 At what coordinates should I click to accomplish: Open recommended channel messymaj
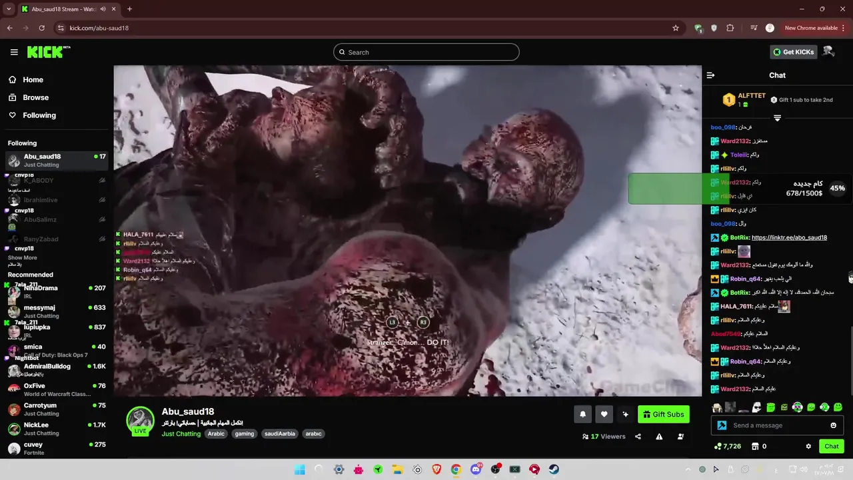[57, 311]
